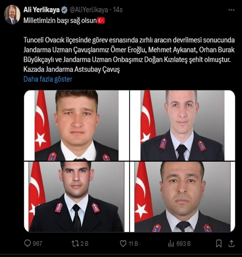Click the retweet arrows icon

point(75,243)
